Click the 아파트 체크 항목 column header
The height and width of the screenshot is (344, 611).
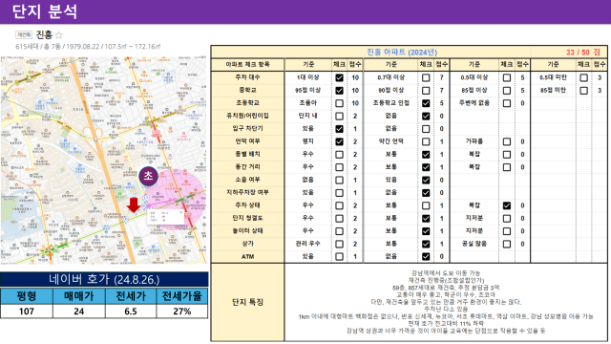click(x=248, y=64)
